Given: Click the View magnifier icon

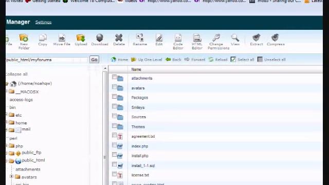Looking at the screenshot, I should coord(235,40).
